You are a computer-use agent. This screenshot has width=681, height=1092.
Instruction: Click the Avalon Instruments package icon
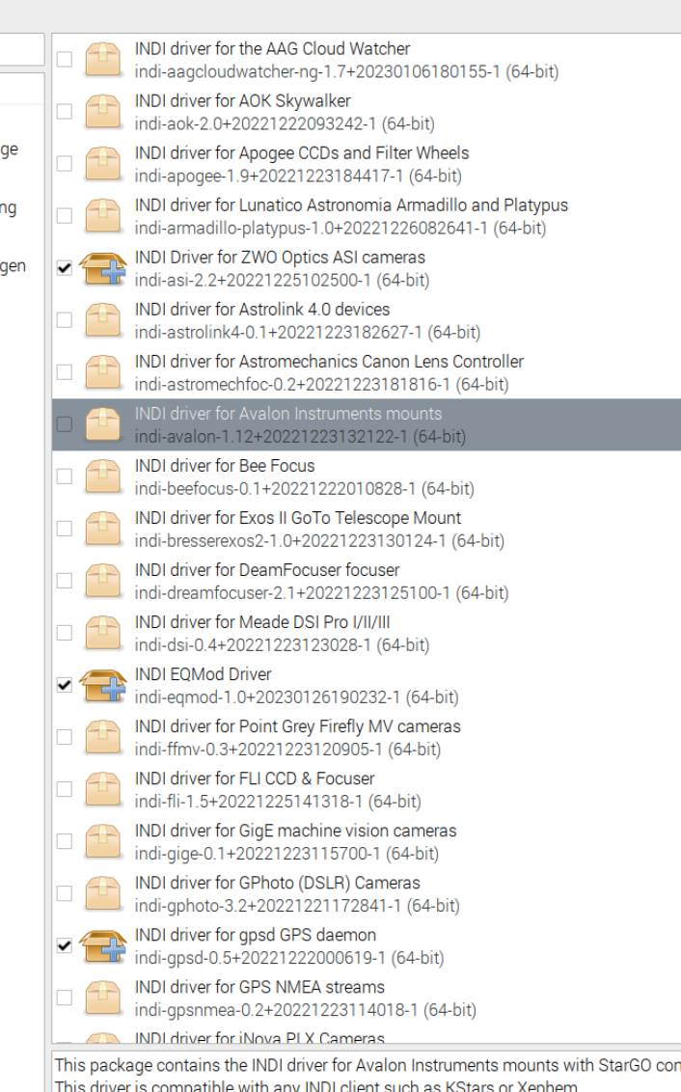(103, 424)
